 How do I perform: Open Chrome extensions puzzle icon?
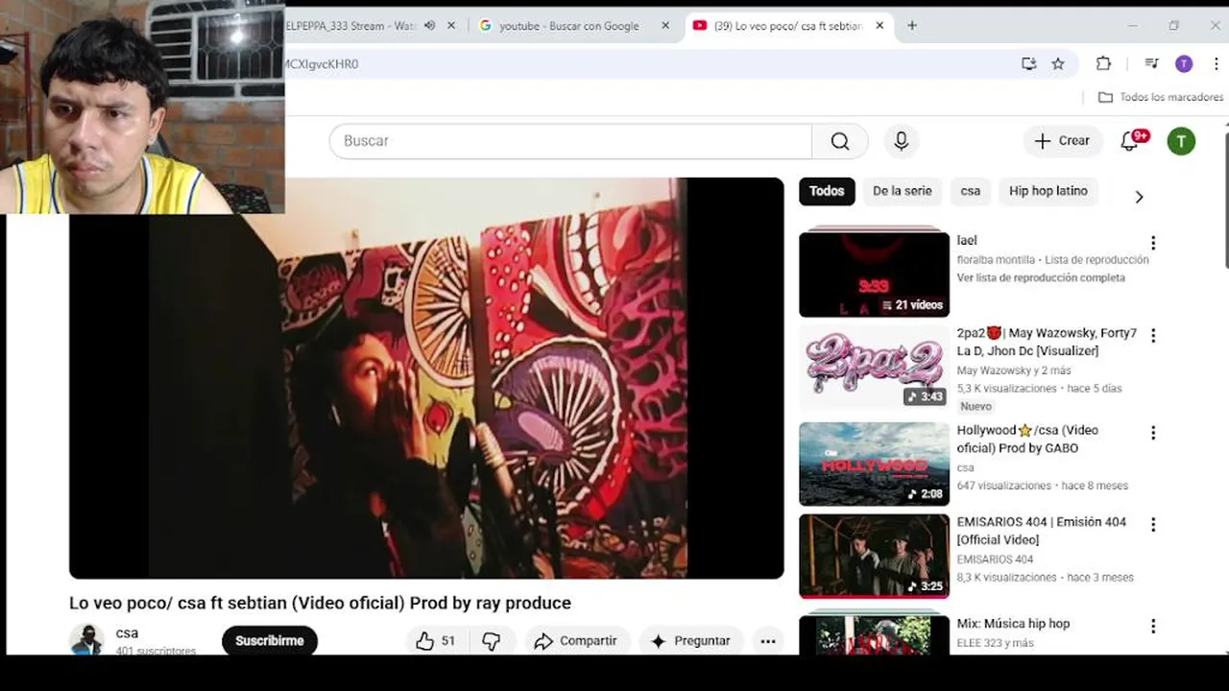point(1103,64)
